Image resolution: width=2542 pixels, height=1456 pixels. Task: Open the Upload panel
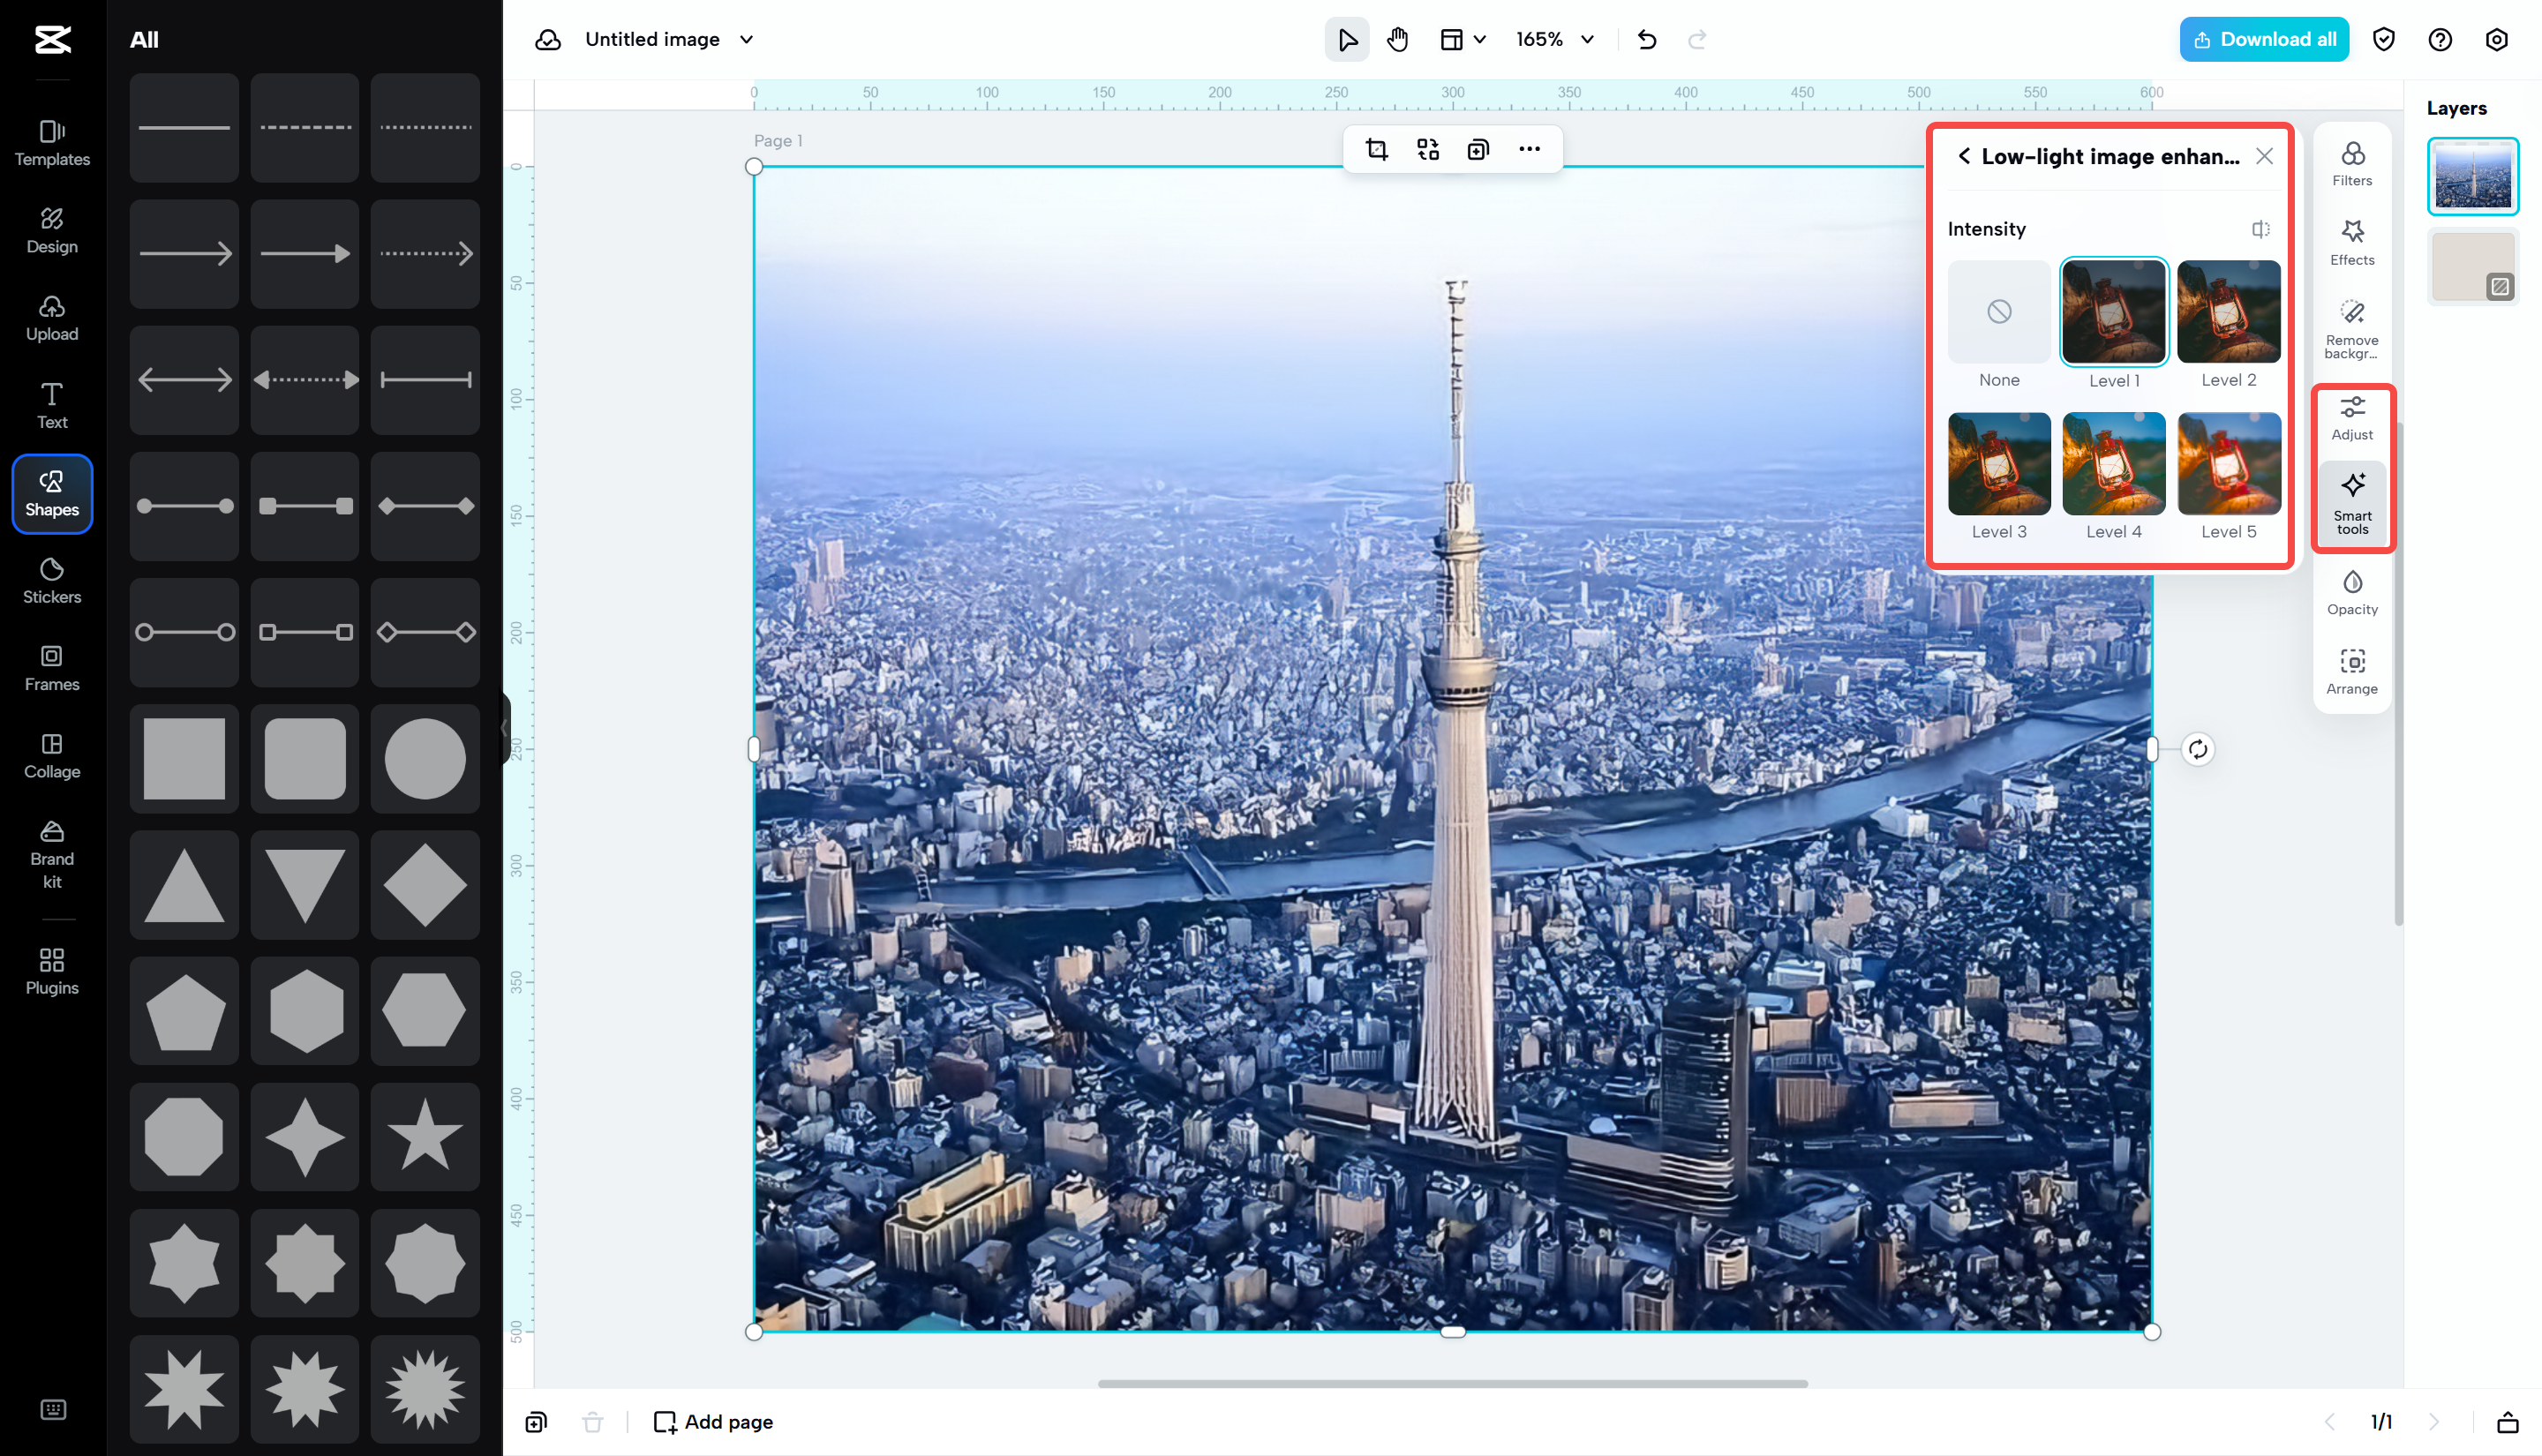52,318
